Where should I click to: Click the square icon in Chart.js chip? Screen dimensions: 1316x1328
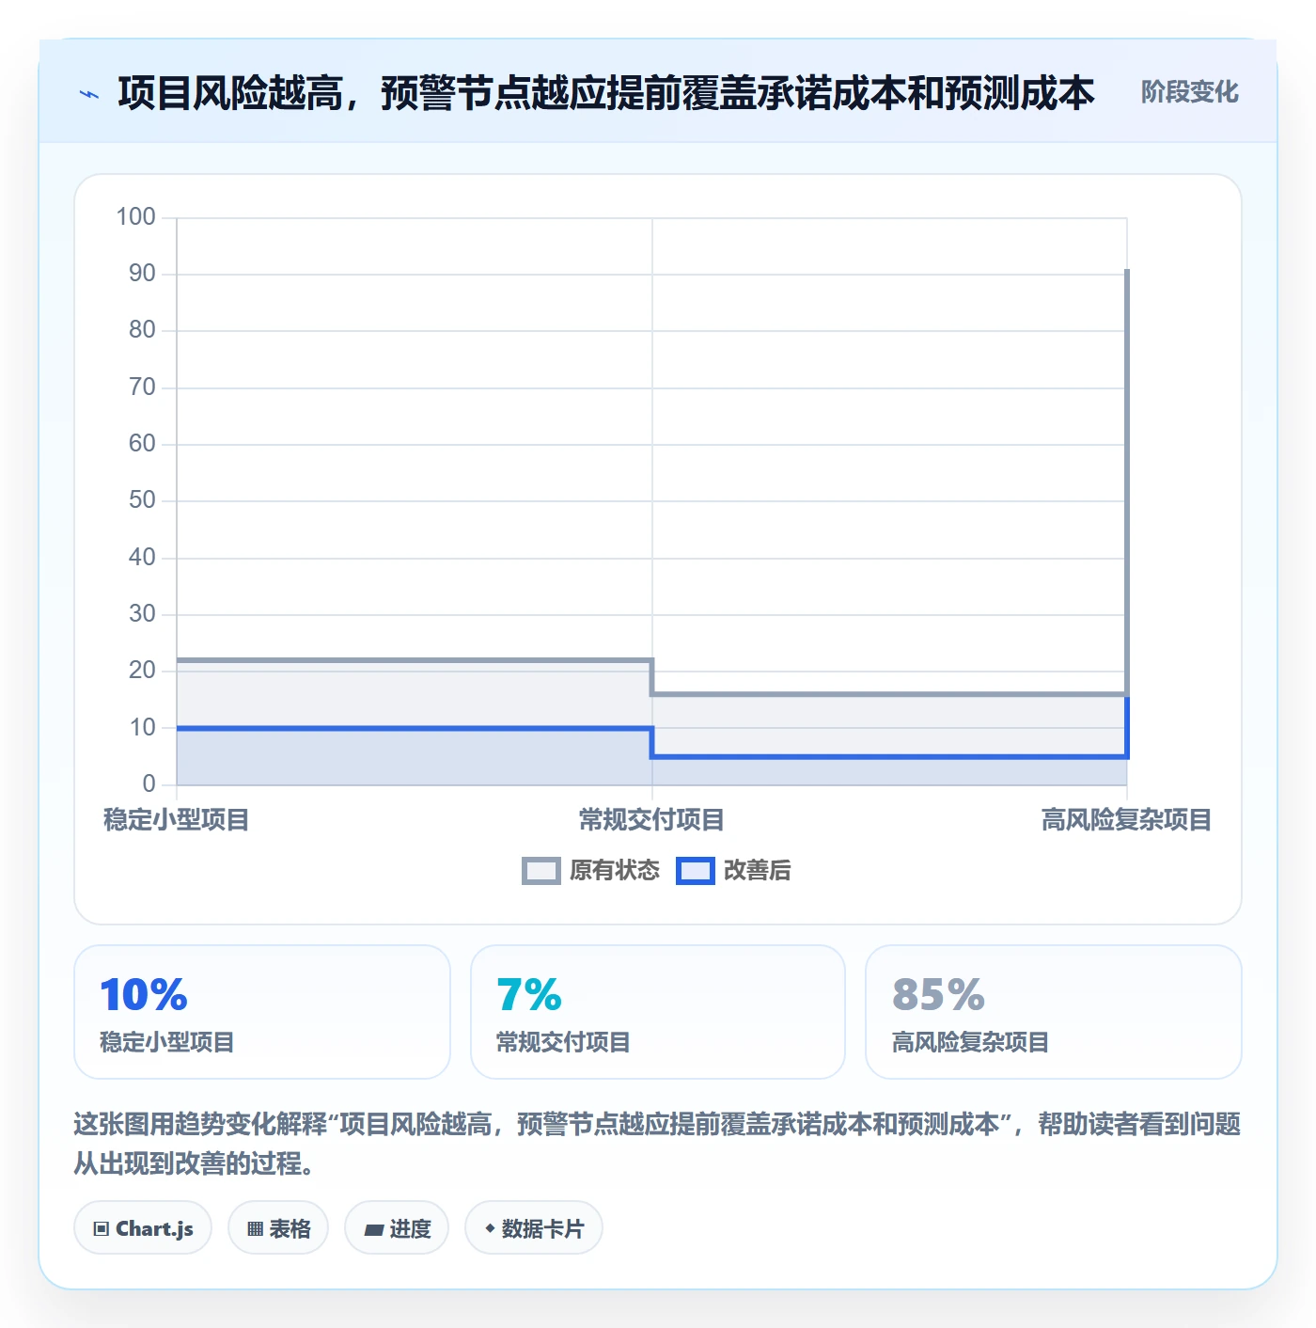tap(102, 1228)
